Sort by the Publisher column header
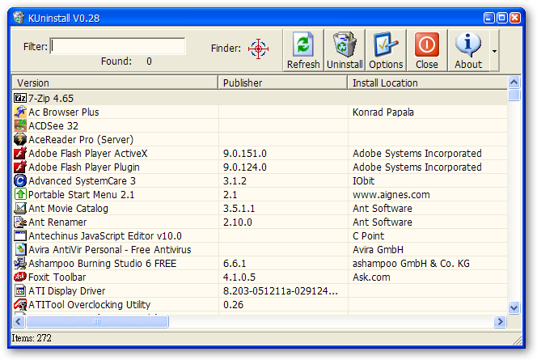This screenshot has width=537, height=360. click(x=282, y=83)
